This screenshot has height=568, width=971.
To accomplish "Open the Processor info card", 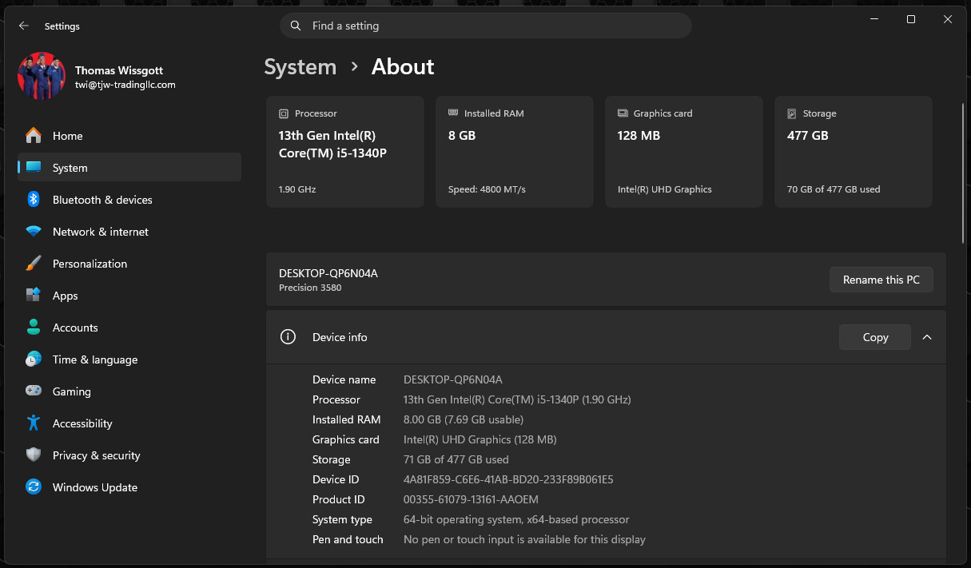I will [345, 152].
